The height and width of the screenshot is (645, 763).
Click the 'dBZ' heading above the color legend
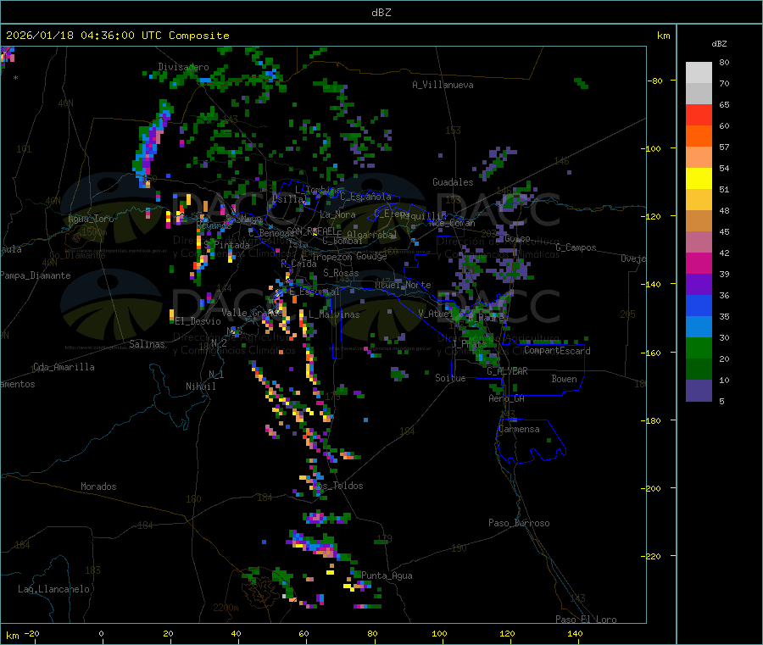[x=719, y=44]
